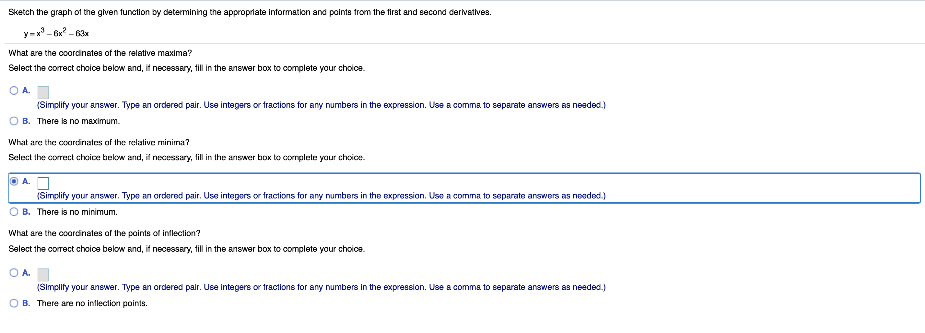925x333 pixels.
Task: Click the relative maxima answer input box
Action: [43, 93]
